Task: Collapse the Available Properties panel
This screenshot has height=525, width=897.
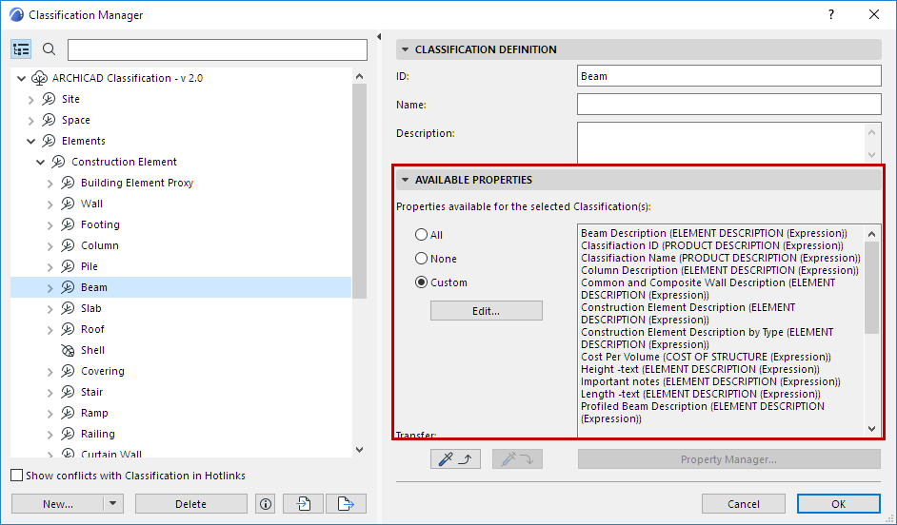Action: pos(405,180)
